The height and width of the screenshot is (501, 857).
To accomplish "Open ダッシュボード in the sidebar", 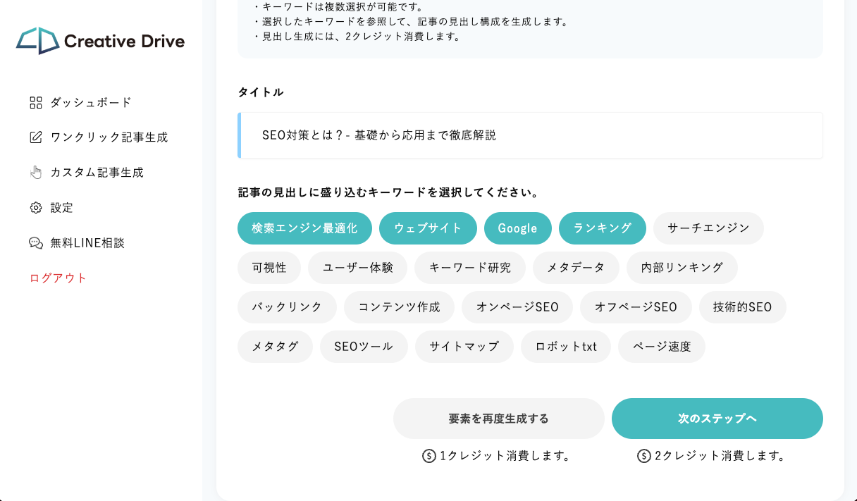I will coord(91,103).
